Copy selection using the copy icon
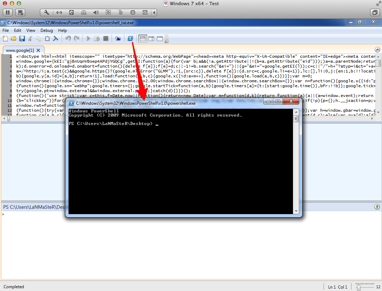Screen dimensions: 382x291 pyautogui.click(x=39, y=39)
